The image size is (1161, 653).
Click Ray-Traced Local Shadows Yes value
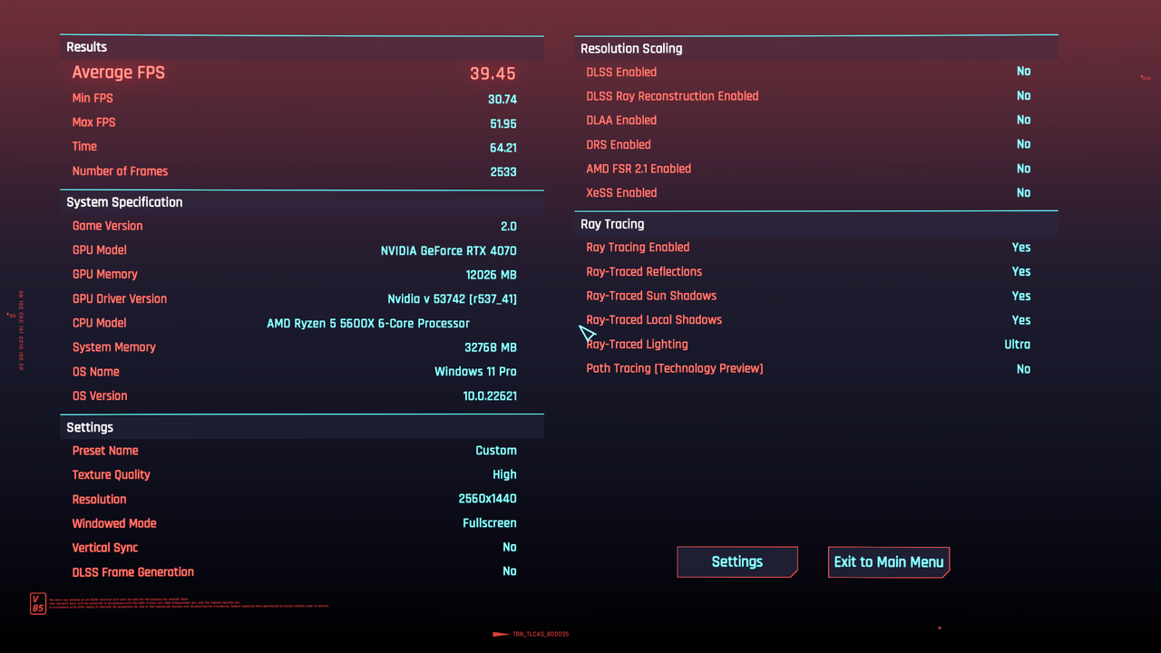[1021, 320]
